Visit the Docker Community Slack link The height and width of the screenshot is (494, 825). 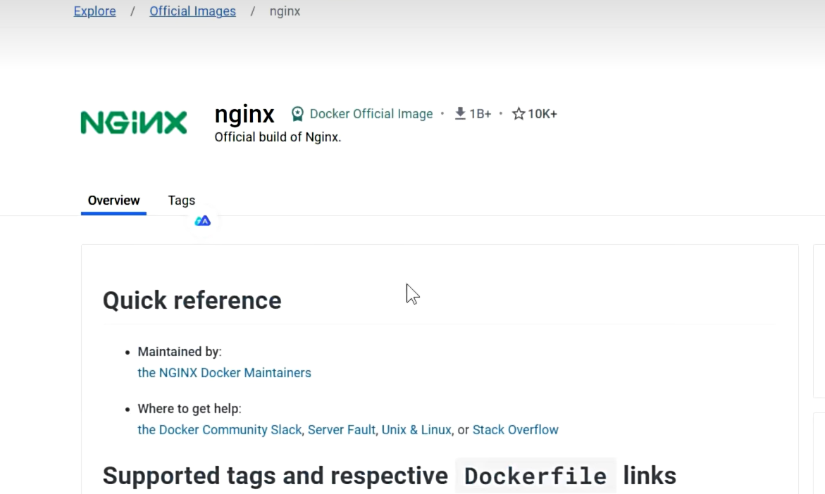click(219, 430)
